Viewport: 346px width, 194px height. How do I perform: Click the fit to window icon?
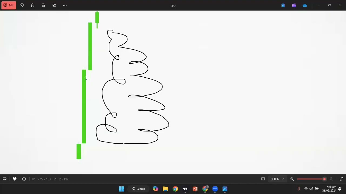263,179
